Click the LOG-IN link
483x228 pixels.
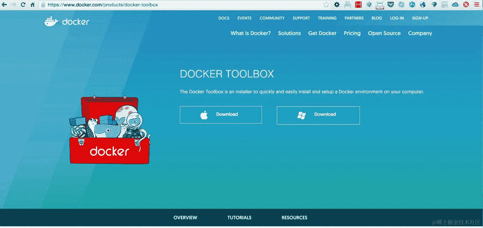(397, 18)
